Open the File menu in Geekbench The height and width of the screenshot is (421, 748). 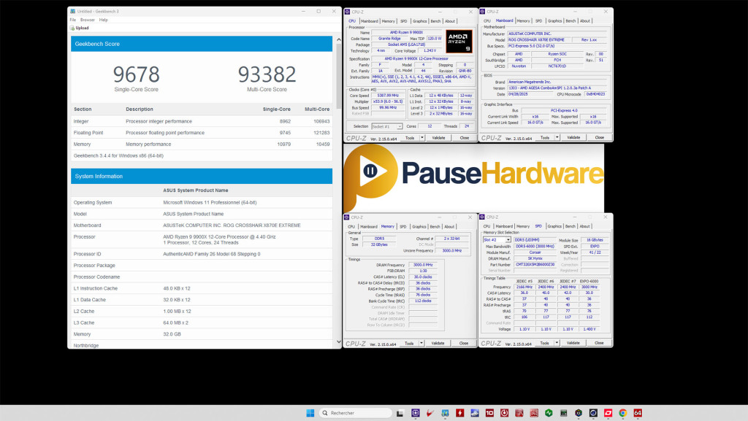click(73, 20)
